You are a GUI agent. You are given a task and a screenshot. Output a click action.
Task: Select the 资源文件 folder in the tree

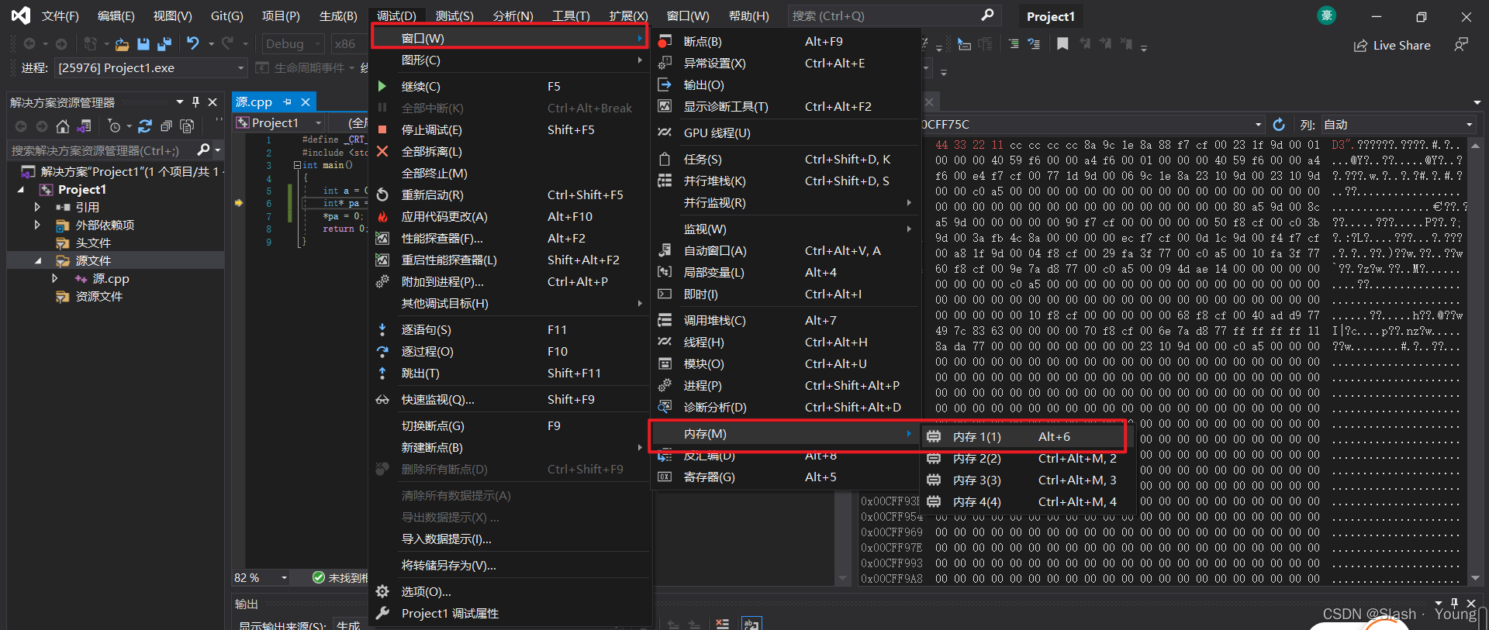(98, 296)
